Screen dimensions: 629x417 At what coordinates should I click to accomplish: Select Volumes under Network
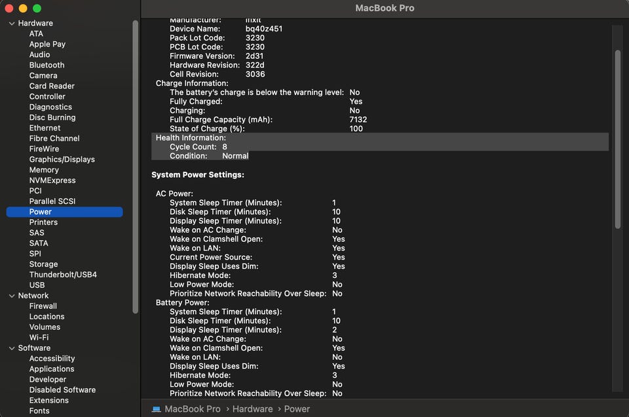[45, 327]
